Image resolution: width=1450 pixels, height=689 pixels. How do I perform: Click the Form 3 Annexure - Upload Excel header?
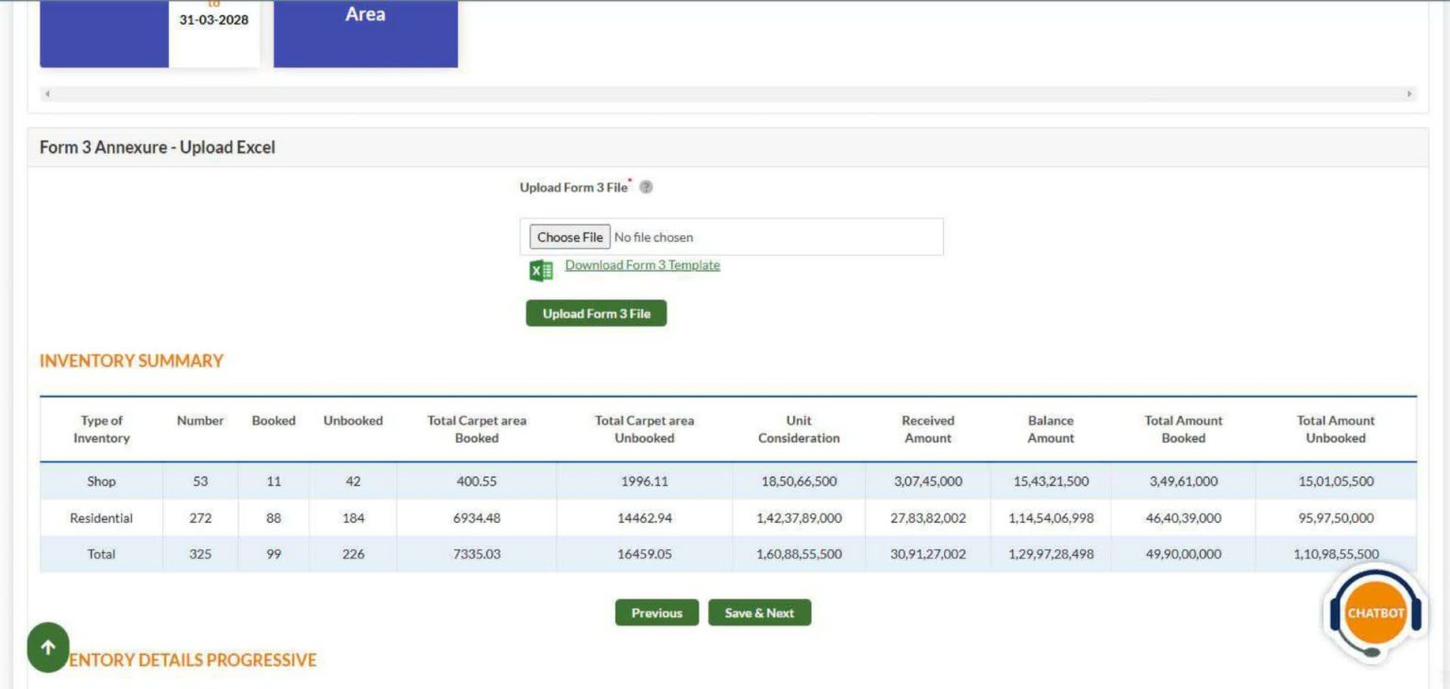(158, 147)
